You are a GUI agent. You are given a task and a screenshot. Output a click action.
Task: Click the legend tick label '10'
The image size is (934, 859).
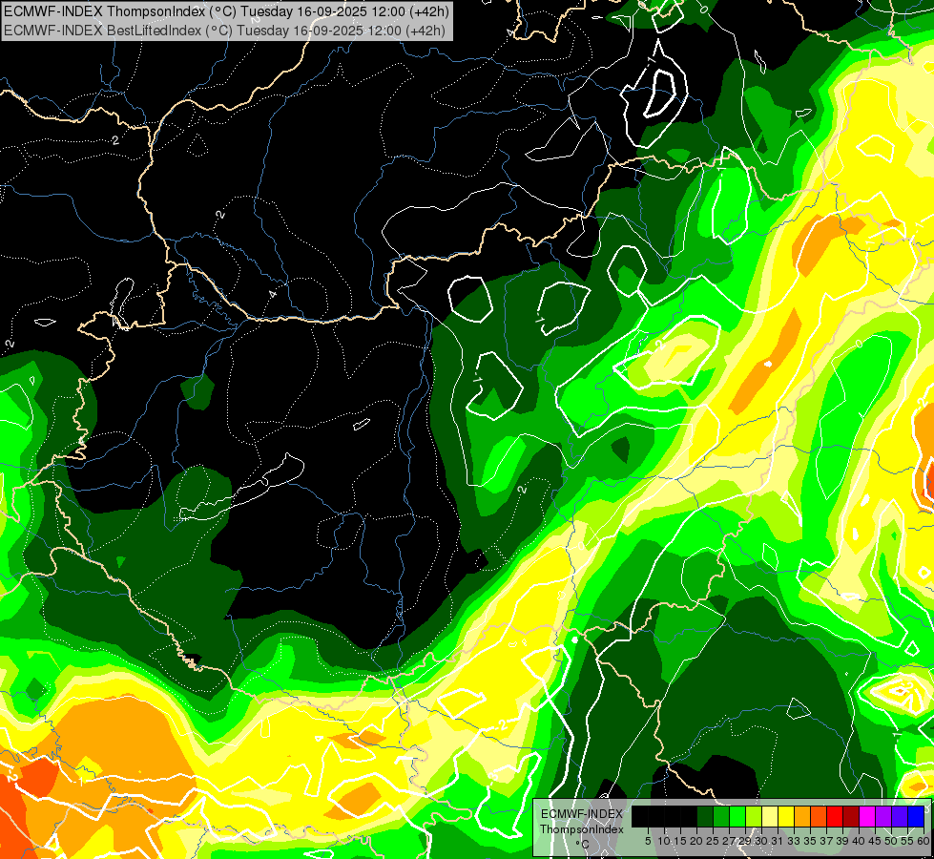click(x=664, y=841)
